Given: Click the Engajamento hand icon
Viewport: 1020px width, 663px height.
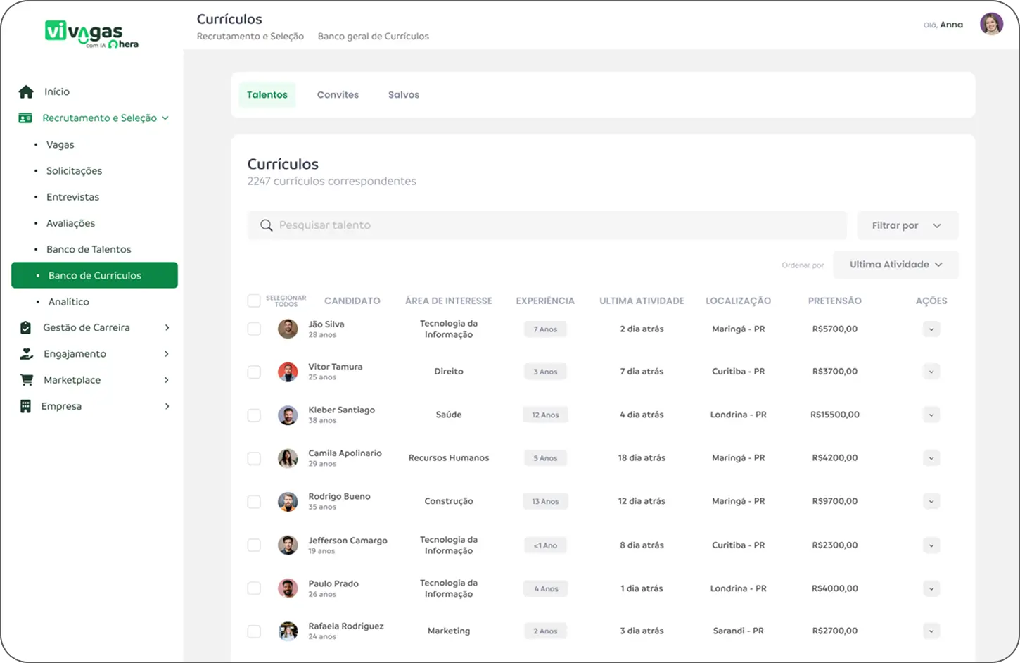Looking at the screenshot, I should click(26, 354).
